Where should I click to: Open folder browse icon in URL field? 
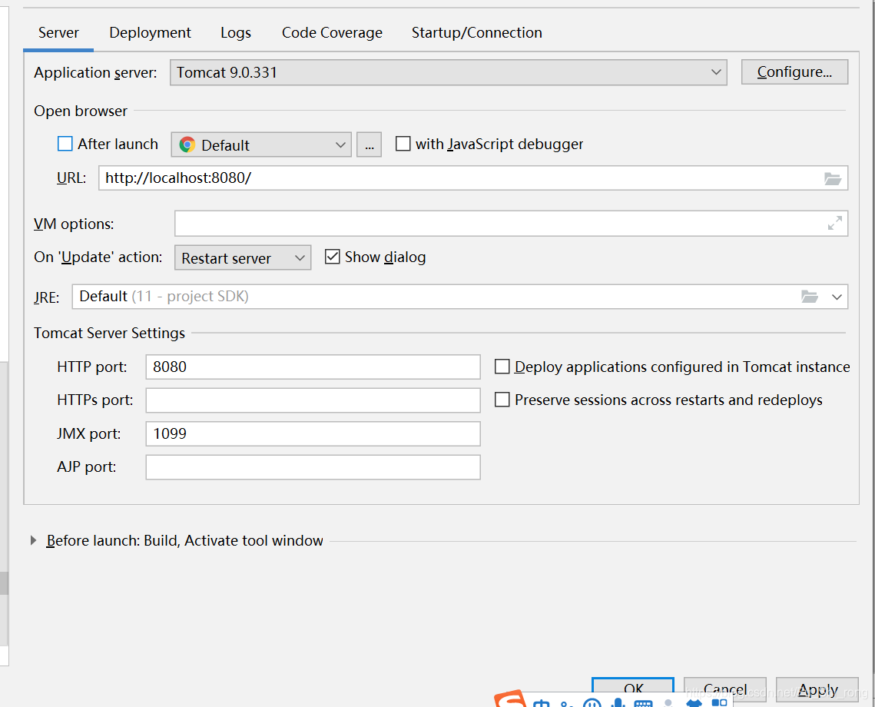(x=833, y=178)
